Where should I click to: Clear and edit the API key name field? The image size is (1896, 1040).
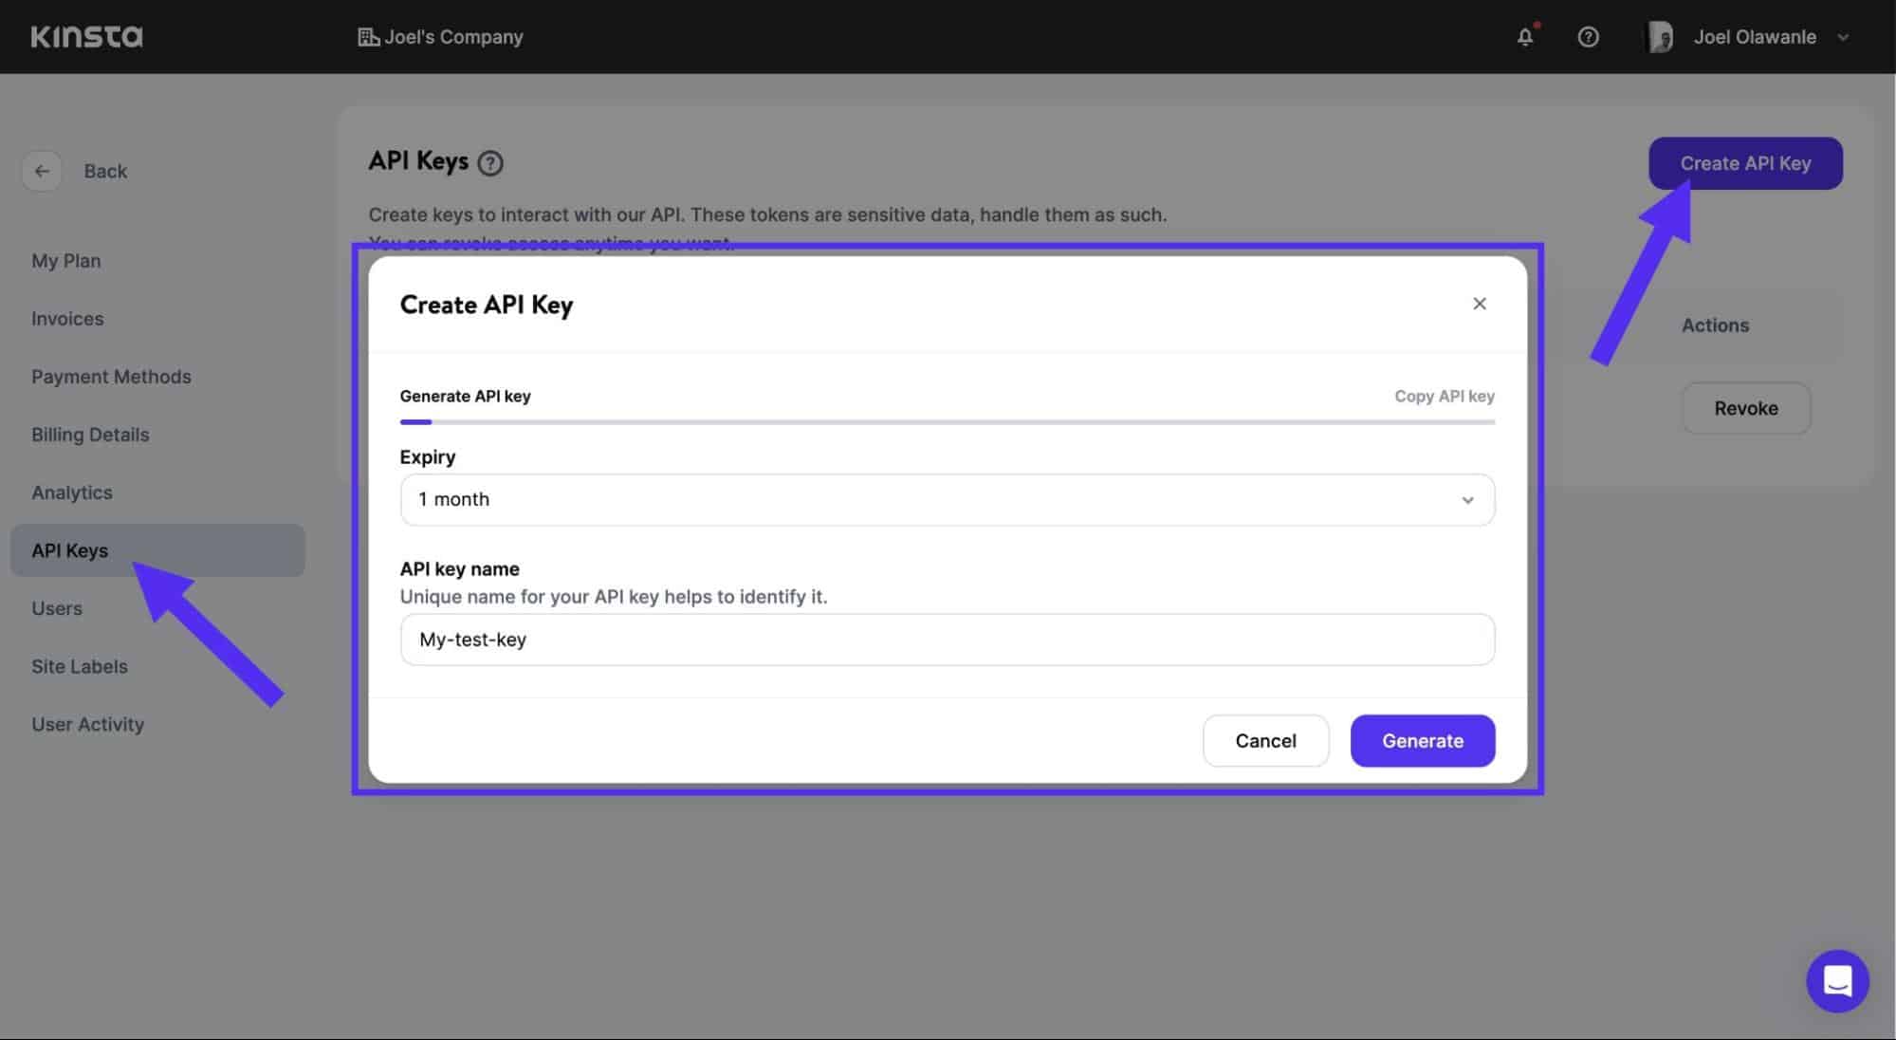point(946,640)
